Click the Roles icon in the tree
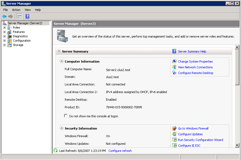Viewport: 241px width, 160px height. (10, 27)
